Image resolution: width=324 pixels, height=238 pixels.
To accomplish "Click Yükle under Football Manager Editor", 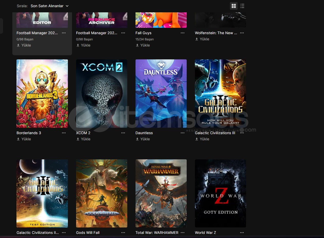I will point(24,45).
